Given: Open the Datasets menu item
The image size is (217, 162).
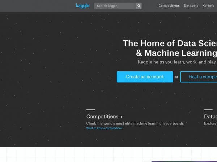Looking at the screenshot, I should coord(191,6).
